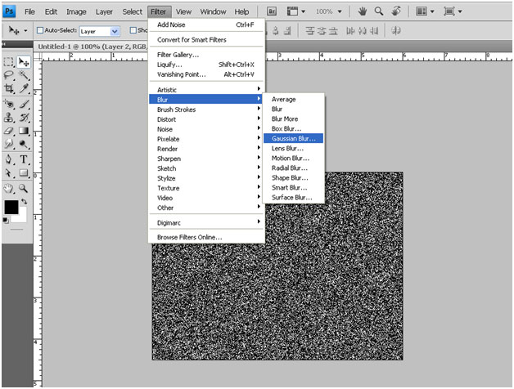Viewport: 514px width, 389px height.
Task: Enable the Auto-Select checkbox
Action: click(40, 30)
